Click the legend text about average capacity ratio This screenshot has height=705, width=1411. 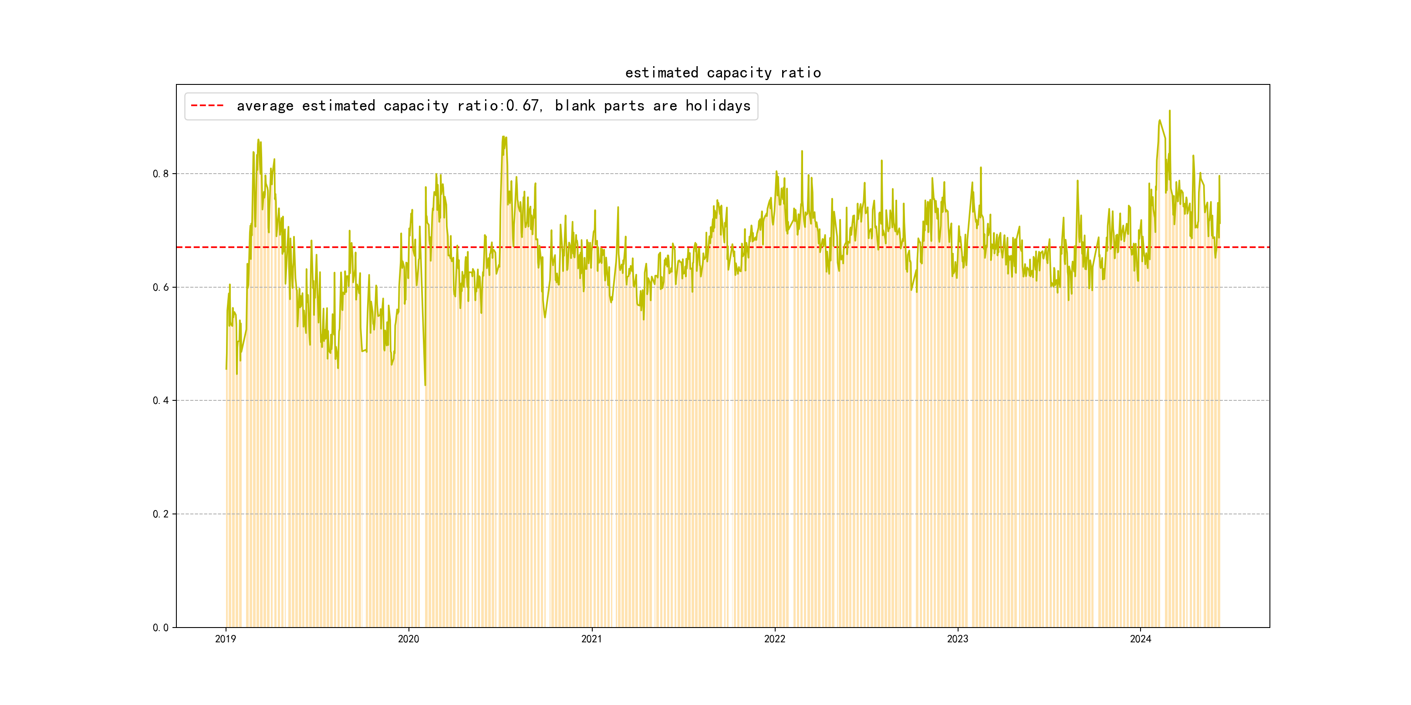[493, 106]
